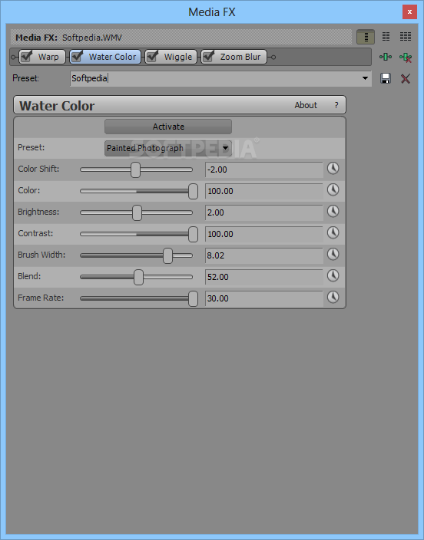Click the Frame Rate slider handle
424x540 pixels.
pyautogui.click(x=194, y=298)
